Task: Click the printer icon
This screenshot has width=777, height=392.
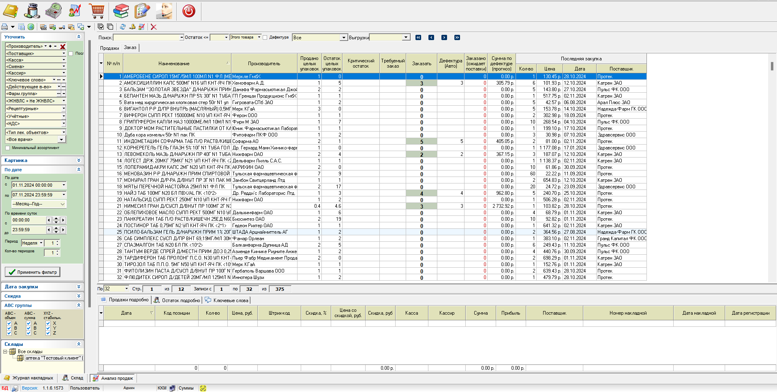Action: pos(4,27)
